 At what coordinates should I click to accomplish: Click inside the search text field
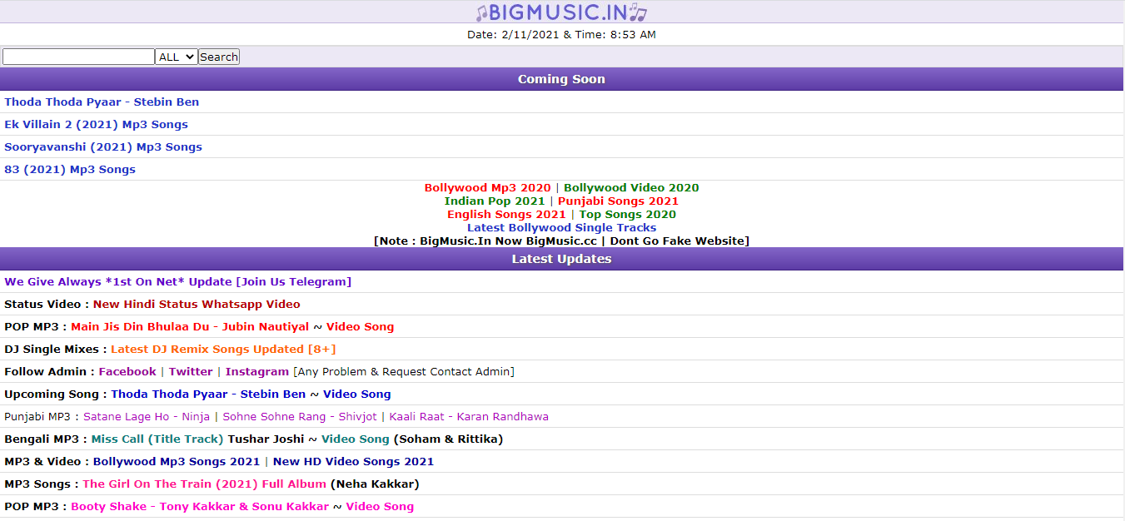click(x=78, y=57)
